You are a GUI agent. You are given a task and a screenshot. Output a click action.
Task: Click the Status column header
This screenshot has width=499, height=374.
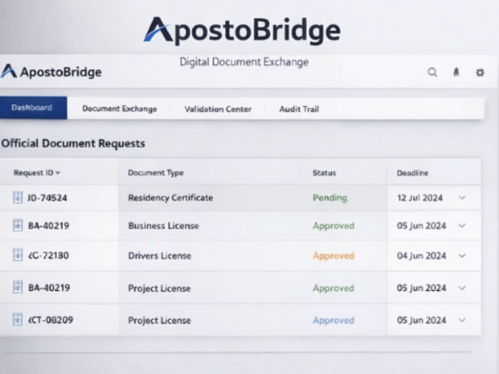tap(324, 173)
